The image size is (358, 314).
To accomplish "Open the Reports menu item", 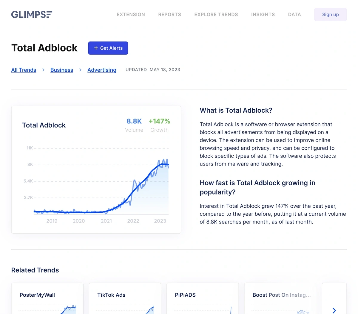I will [169, 14].
